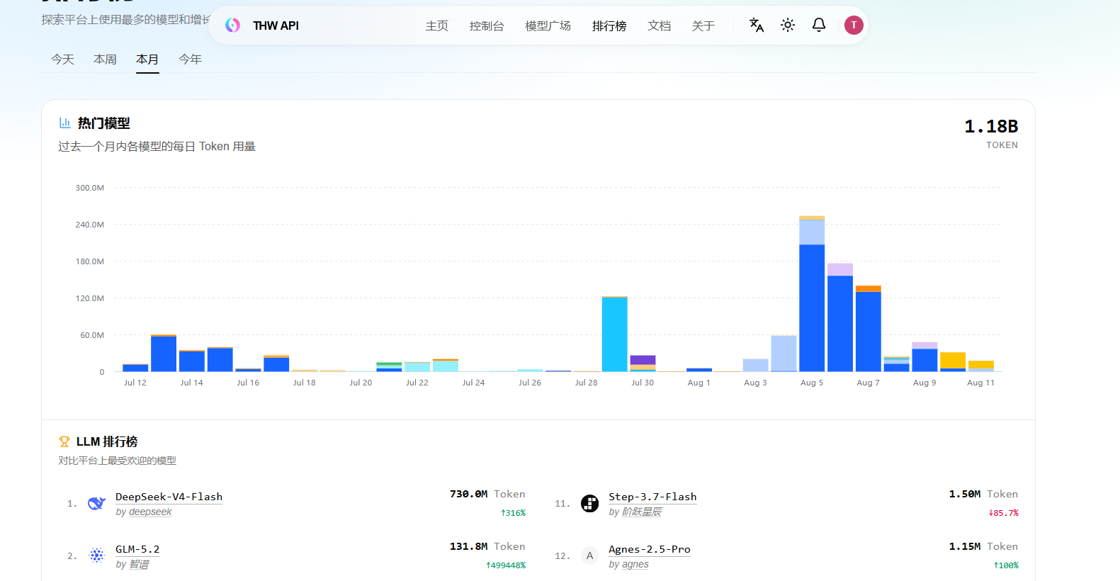Viewport: 1120px width, 581px height.
Task: Open the DeepSeek-V4-Flash model link
Action: coord(169,497)
